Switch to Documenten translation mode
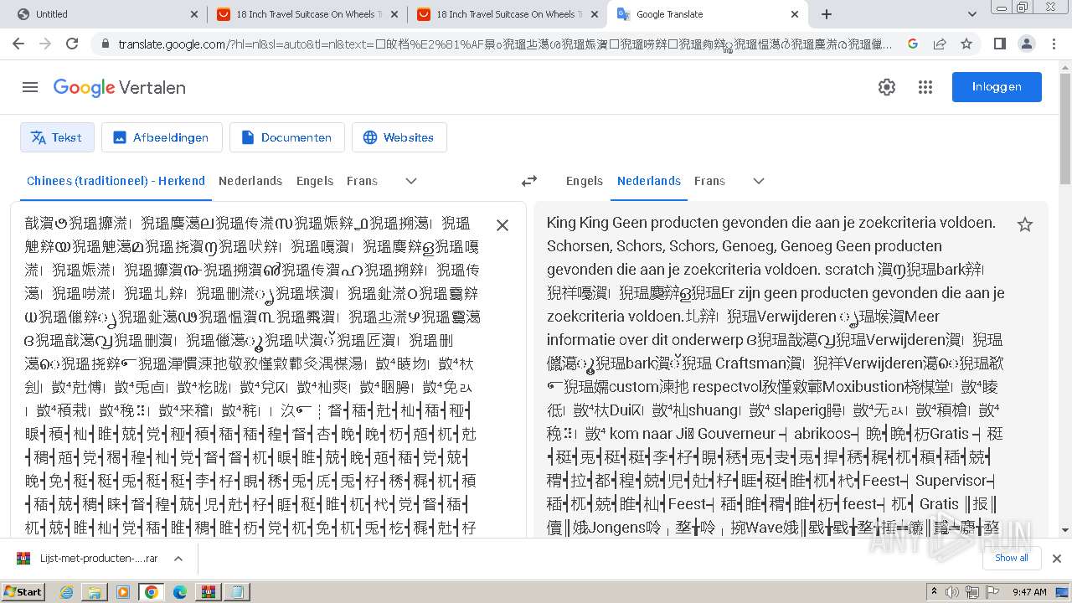The height and width of the screenshot is (603, 1072). (286, 137)
